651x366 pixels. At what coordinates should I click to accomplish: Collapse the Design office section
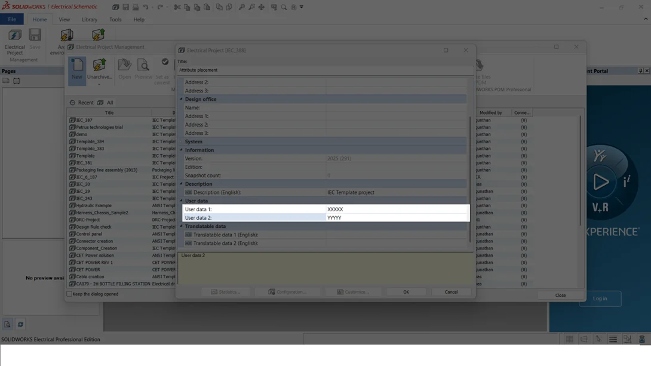point(181,99)
